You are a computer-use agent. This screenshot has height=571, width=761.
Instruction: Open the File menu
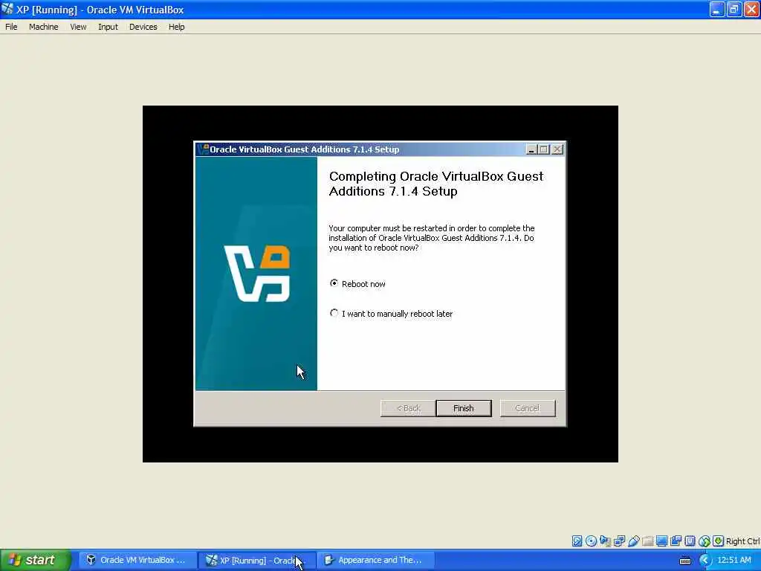11,27
